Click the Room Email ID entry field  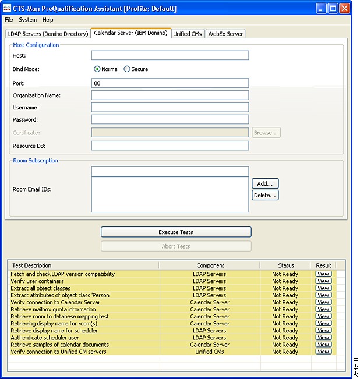(170, 171)
